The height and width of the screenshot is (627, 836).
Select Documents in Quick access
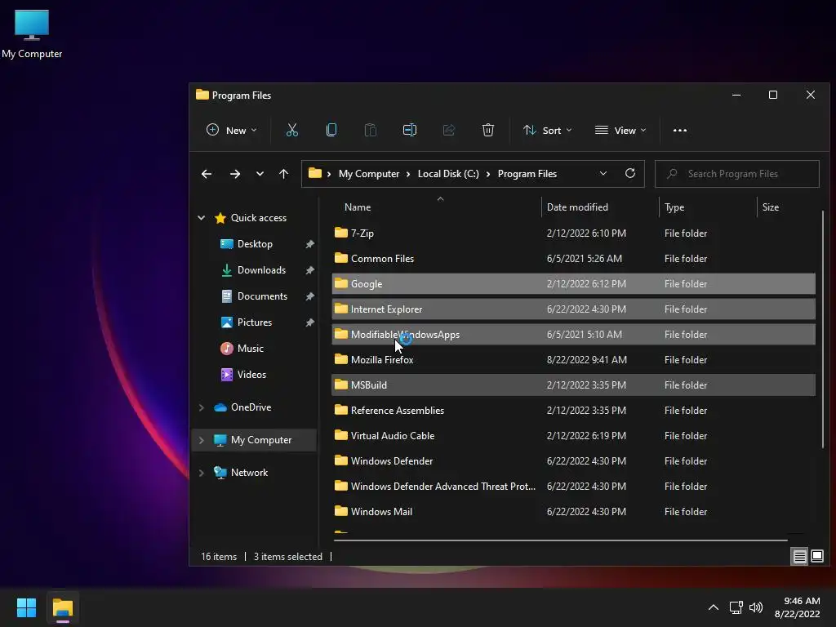coord(262,296)
